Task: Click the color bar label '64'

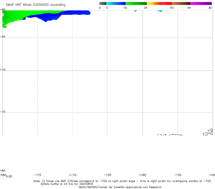Action: [x=189, y=8]
